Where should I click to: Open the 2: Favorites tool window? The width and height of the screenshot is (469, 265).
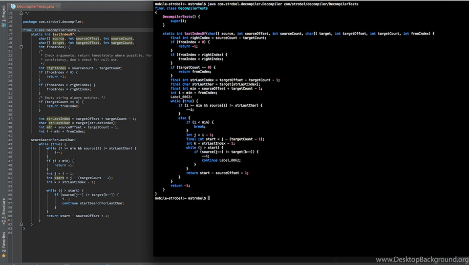coord(3,242)
